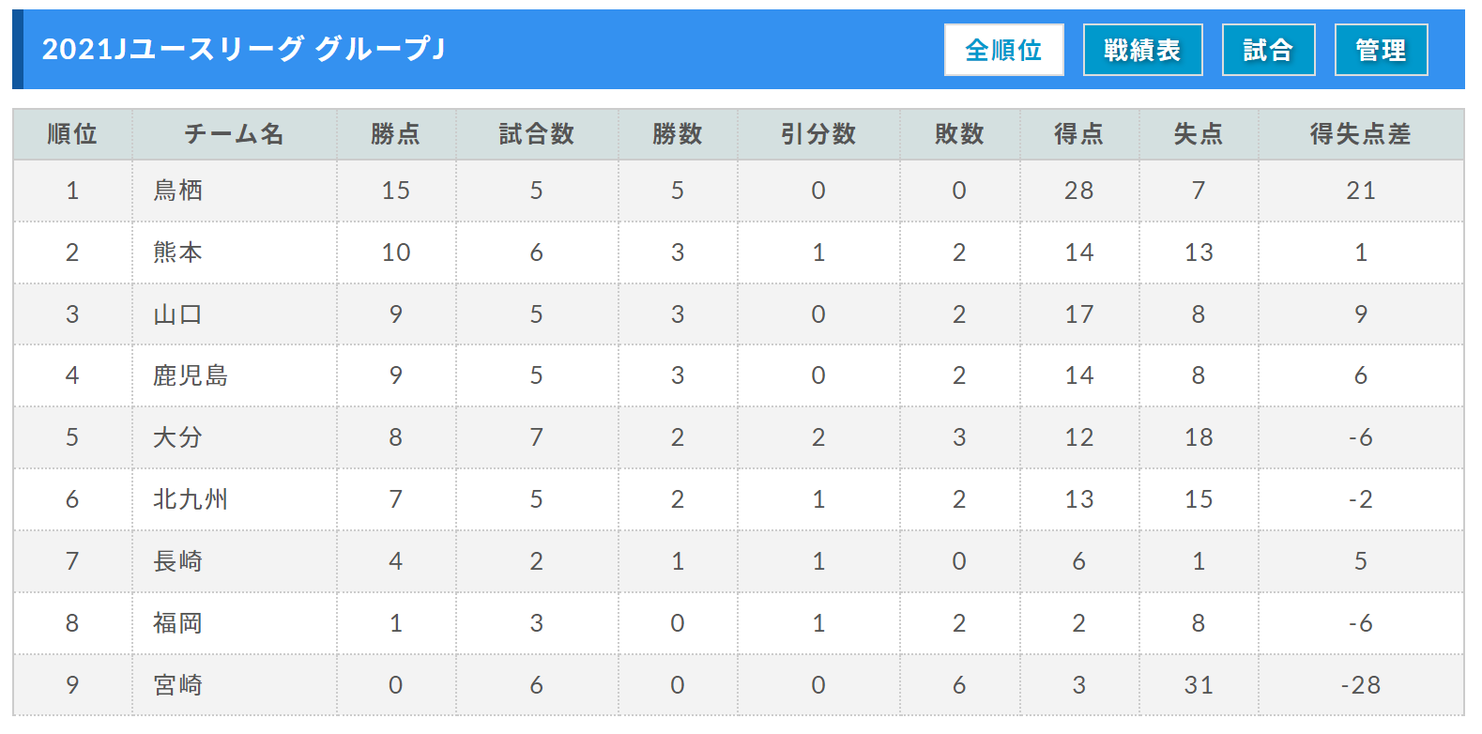Switch to the 戦績表 view
Screen dimensions: 1482x734
click(1142, 50)
